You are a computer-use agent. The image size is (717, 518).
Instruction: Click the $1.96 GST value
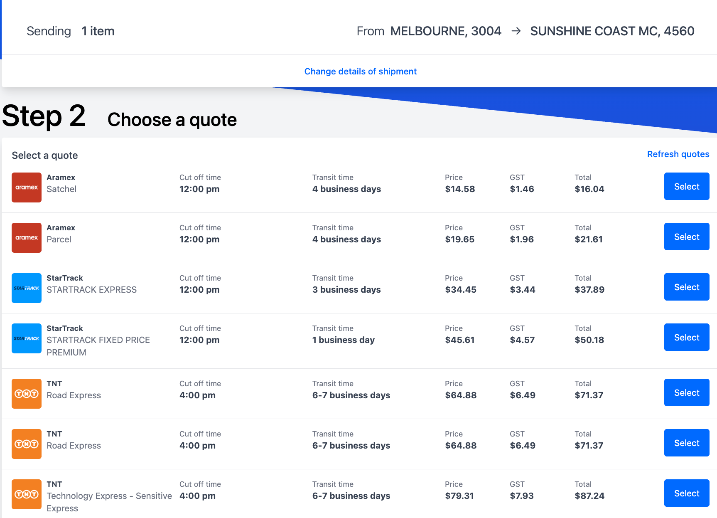522,239
